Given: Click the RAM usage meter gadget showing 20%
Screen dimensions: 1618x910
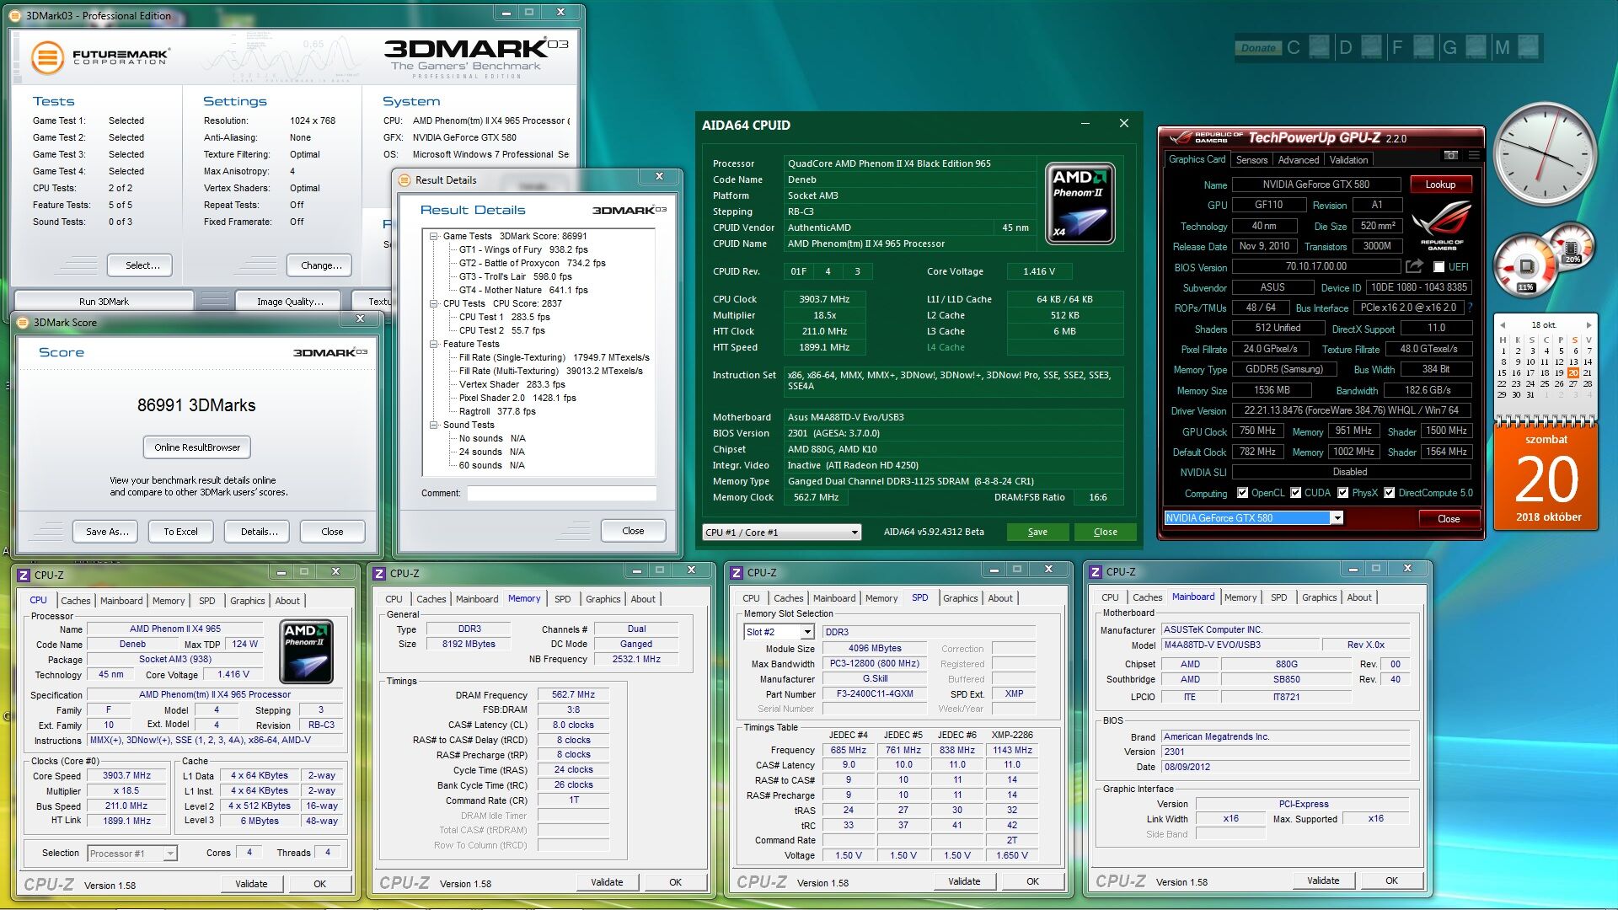Looking at the screenshot, I should tap(1571, 247).
